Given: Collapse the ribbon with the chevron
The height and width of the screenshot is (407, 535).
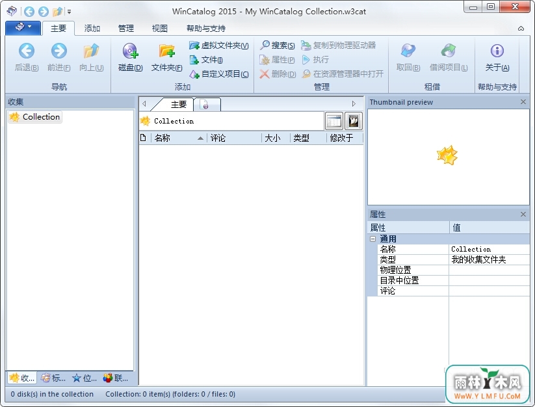Looking at the screenshot, I should (521, 29).
